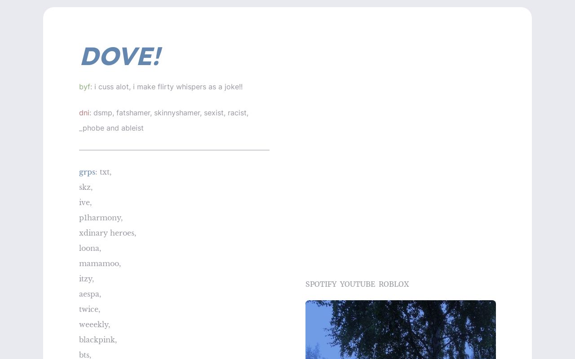
Task: Click the skz entry in the group list
Action: click(x=85, y=188)
